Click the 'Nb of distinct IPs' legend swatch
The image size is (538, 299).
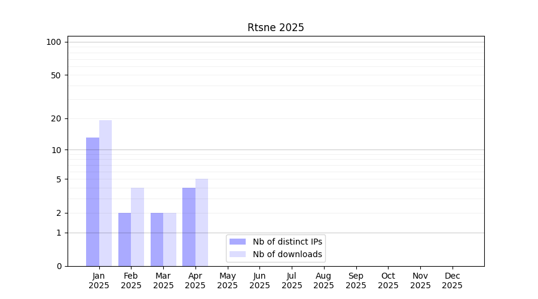(237, 242)
